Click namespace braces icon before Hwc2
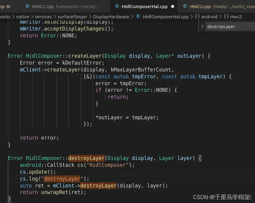The height and width of the screenshot is (203, 255). pyautogui.click(x=226, y=16)
